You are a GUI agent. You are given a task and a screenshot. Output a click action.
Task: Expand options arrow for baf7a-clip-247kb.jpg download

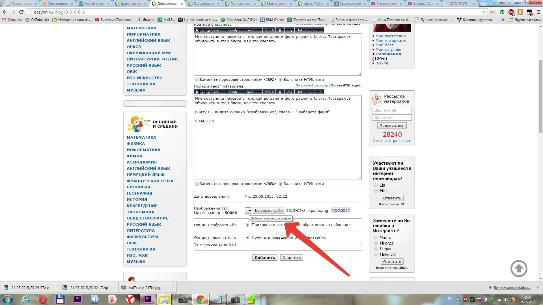tap(174, 287)
